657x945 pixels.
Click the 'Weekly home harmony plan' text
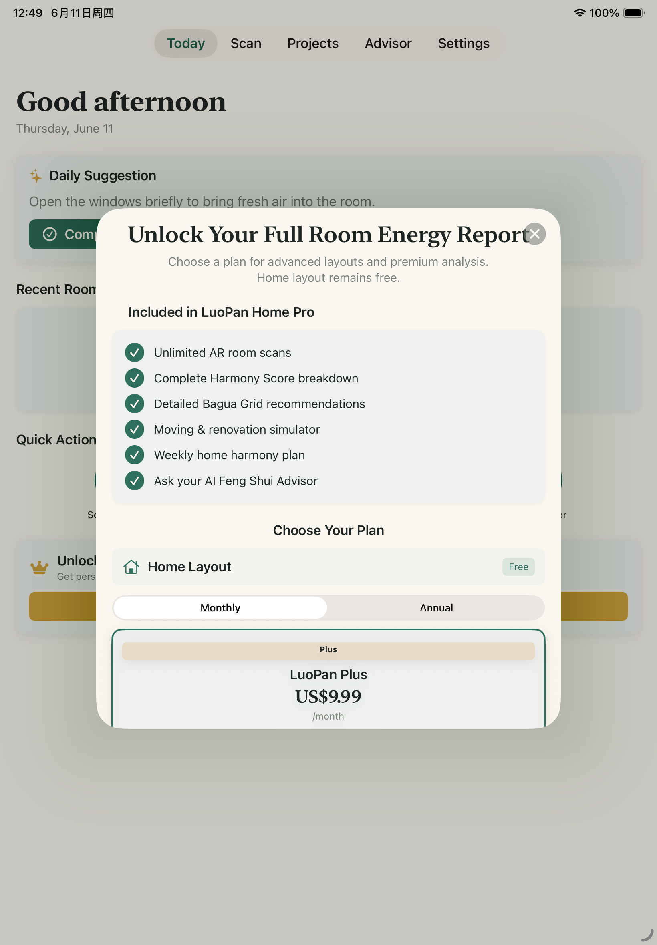click(229, 455)
